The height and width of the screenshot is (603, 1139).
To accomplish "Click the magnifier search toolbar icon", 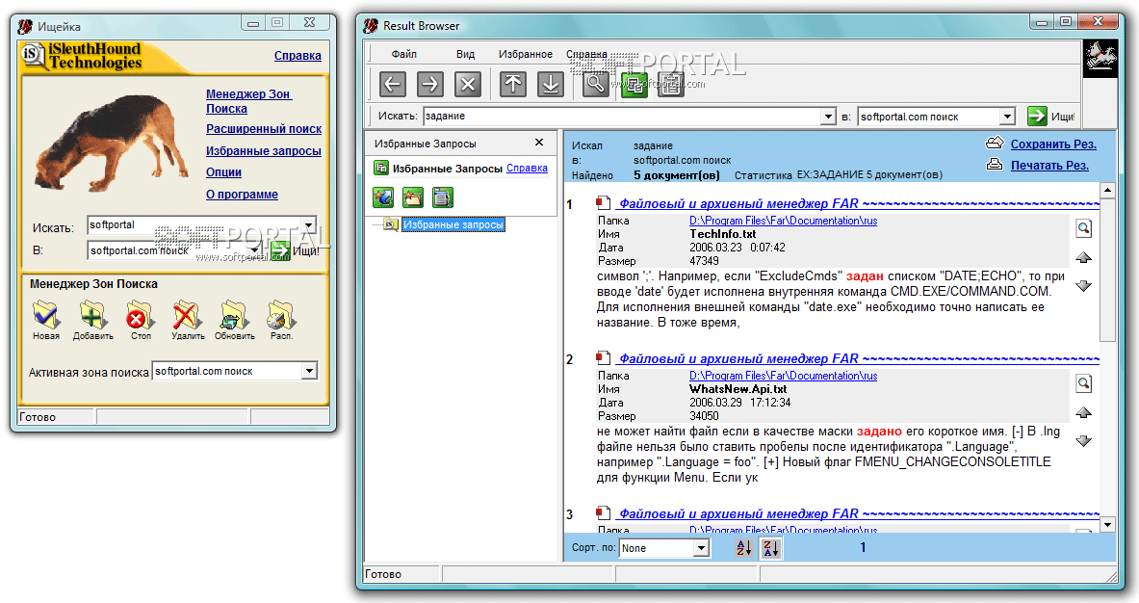I will [596, 84].
